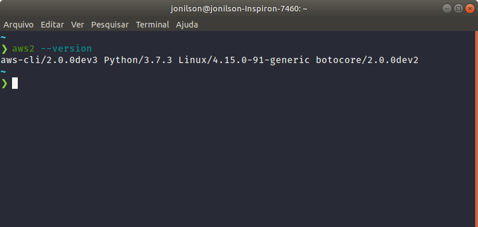Image resolution: width=478 pixels, height=227 pixels.
Task: Click the green aws2 command text
Action: tap(23, 49)
